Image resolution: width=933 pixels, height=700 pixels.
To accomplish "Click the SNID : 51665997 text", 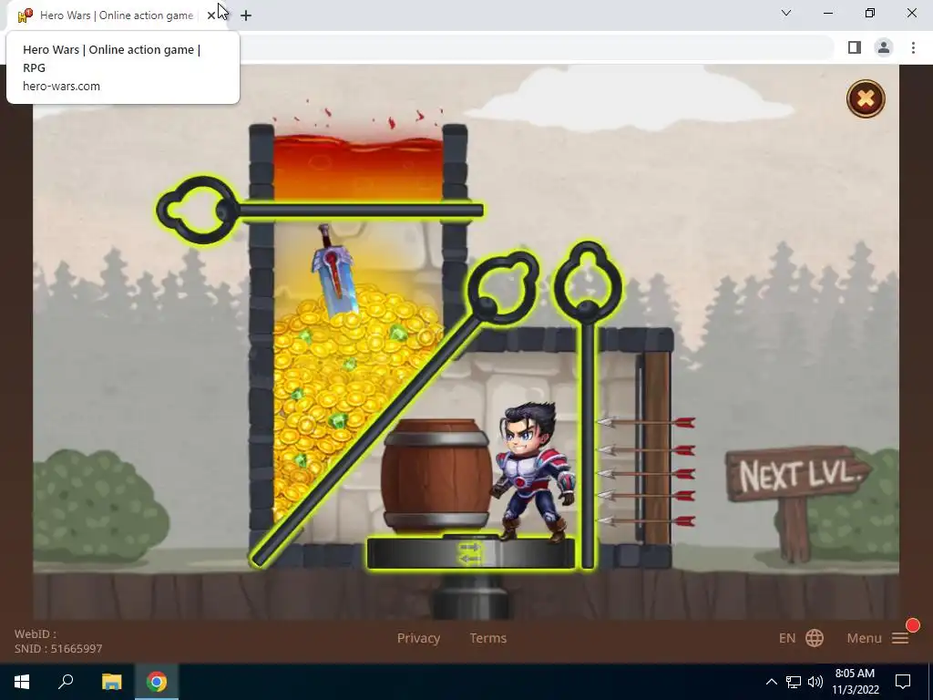I will [58, 649].
